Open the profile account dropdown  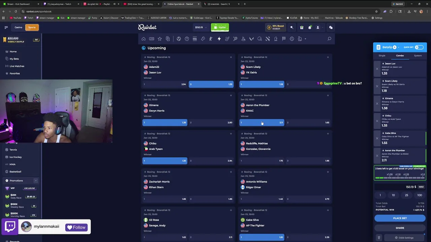pyautogui.click(x=319, y=28)
